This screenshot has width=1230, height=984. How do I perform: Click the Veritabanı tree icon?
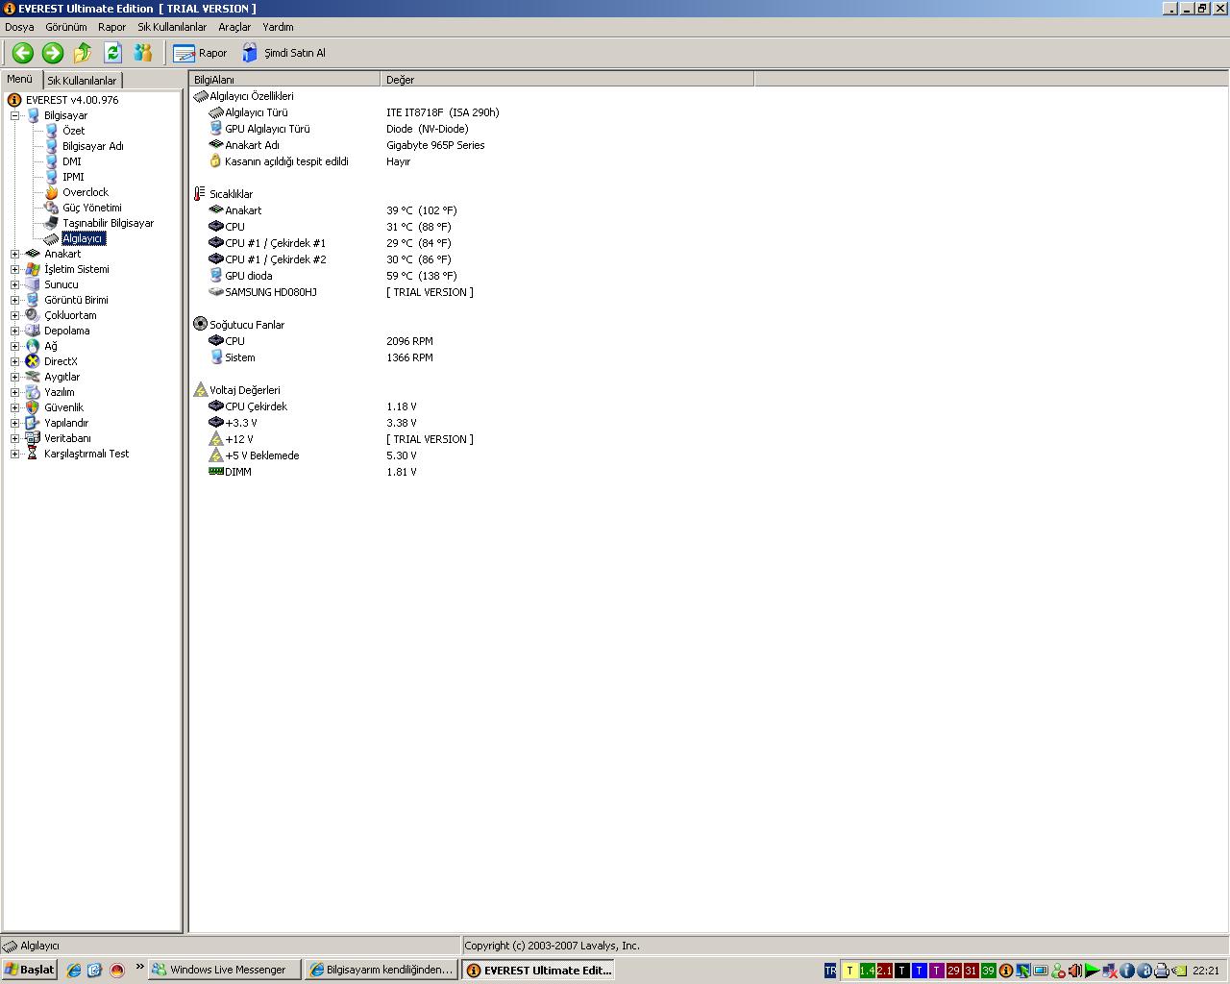tap(33, 438)
